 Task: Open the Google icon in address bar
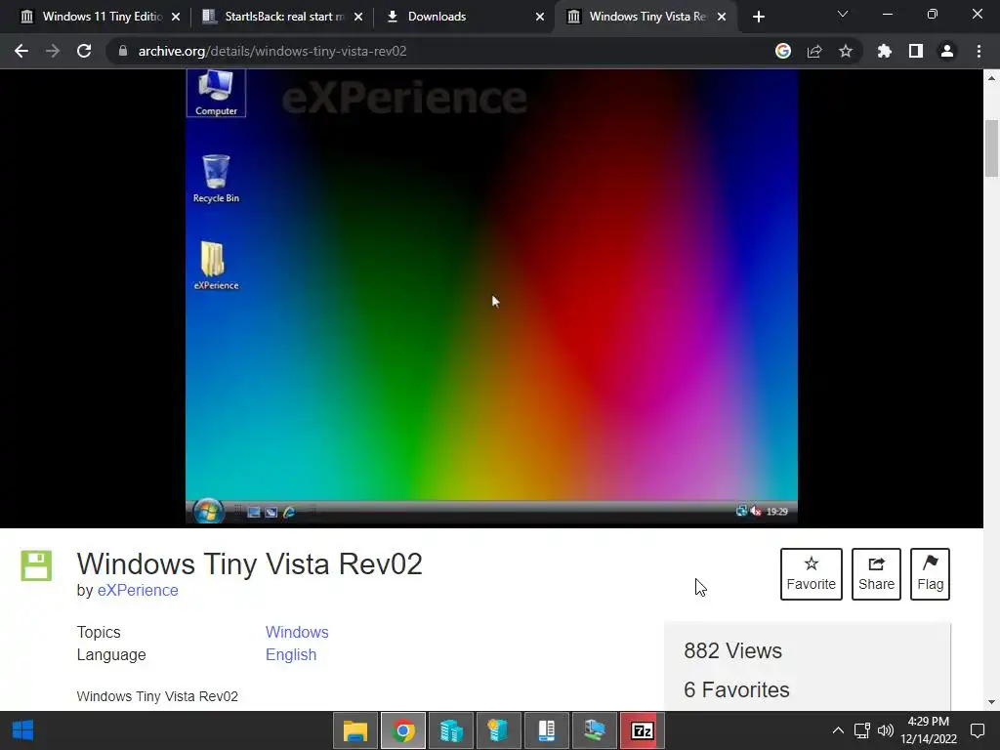783,51
